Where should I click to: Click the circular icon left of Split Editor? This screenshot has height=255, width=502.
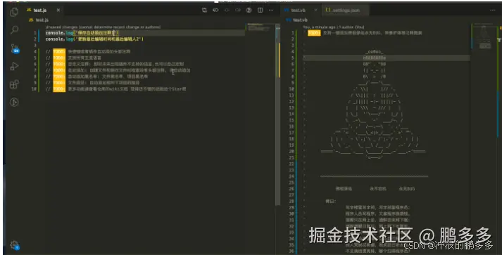(249, 11)
